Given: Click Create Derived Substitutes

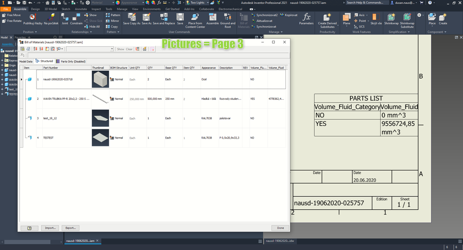Looking at the screenshot, I should click(327, 21).
